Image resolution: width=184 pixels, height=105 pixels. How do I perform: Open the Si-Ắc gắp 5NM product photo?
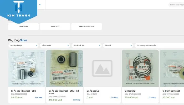coord(64,68)
